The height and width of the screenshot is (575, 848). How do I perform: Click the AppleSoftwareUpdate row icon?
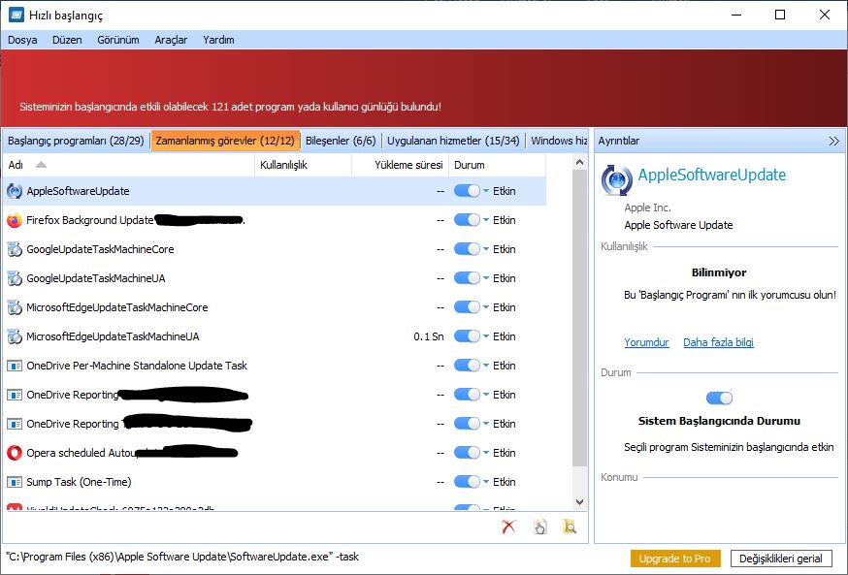[15, 191]
